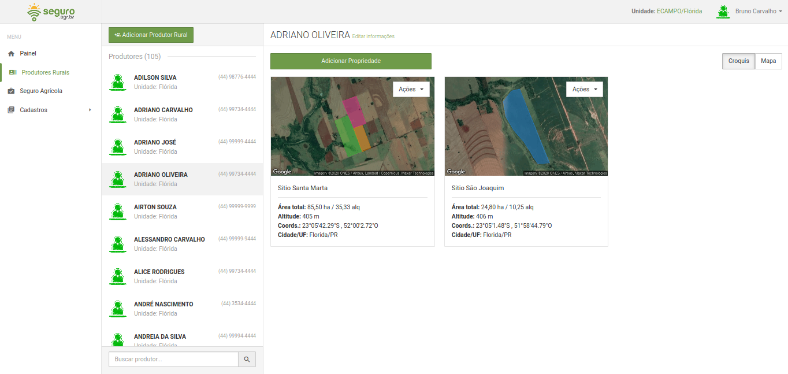Click the Sitio Santa Marta title

(303, 188)
